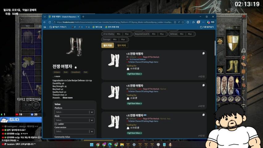Open Windows Start menu
The height and width of the screenshot is (148, 263).
[92, 145]
